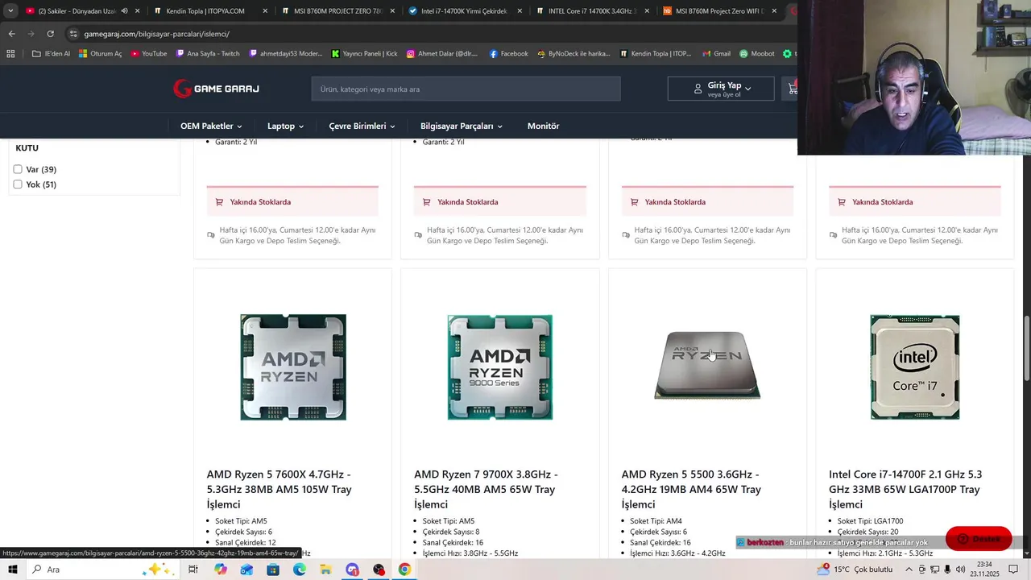The image size is (1031, 580).
Task: Open Microsoft Edge from the taskbar
Action: pyautogui.click(x=299, y=570)
